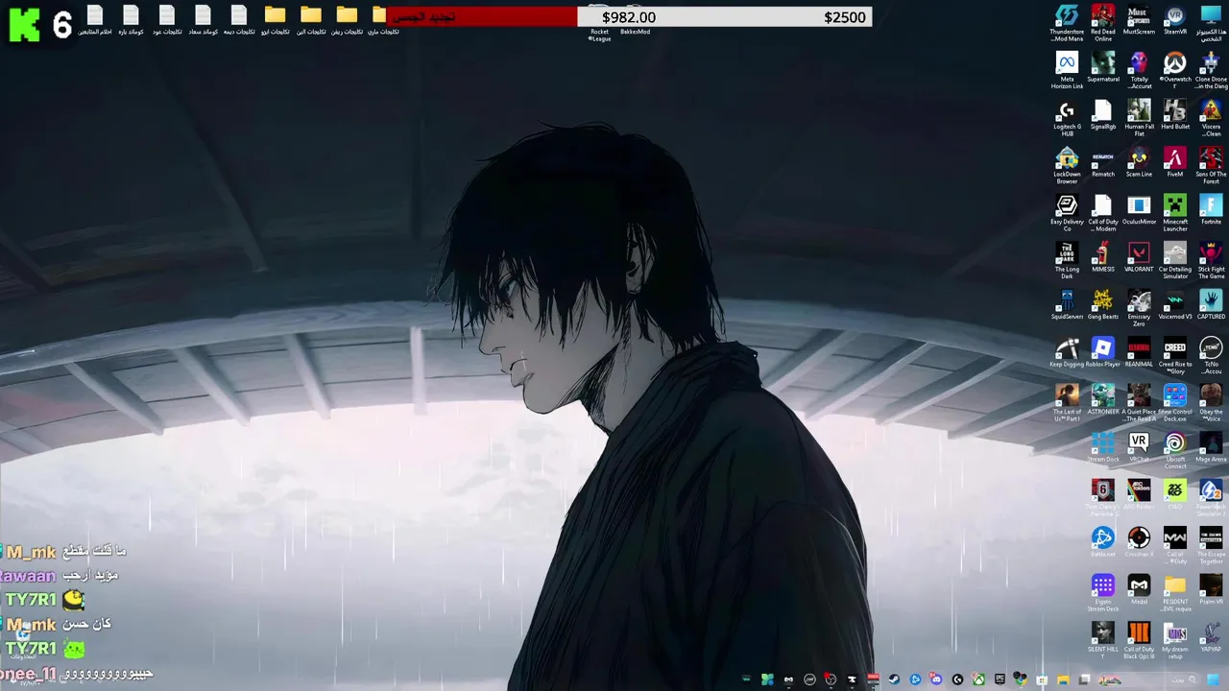
Task: Launch the FiveM shortcut
Action: [x=1175, y=163]
